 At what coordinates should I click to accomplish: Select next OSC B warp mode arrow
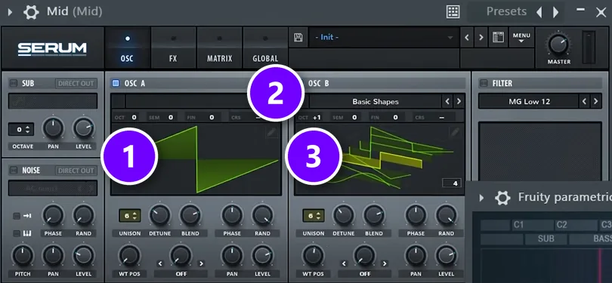pos(385,264)
